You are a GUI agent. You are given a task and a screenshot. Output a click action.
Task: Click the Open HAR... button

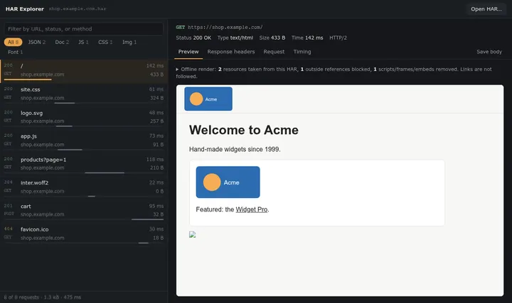pos(486,9)
